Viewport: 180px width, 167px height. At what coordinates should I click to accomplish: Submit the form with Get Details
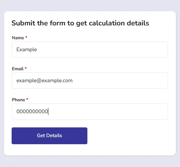(x=49, y=136)
